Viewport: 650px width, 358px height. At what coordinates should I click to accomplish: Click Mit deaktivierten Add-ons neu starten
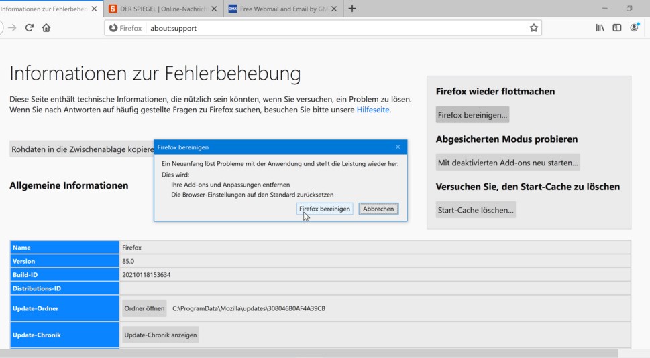click(x=508, y=163)
